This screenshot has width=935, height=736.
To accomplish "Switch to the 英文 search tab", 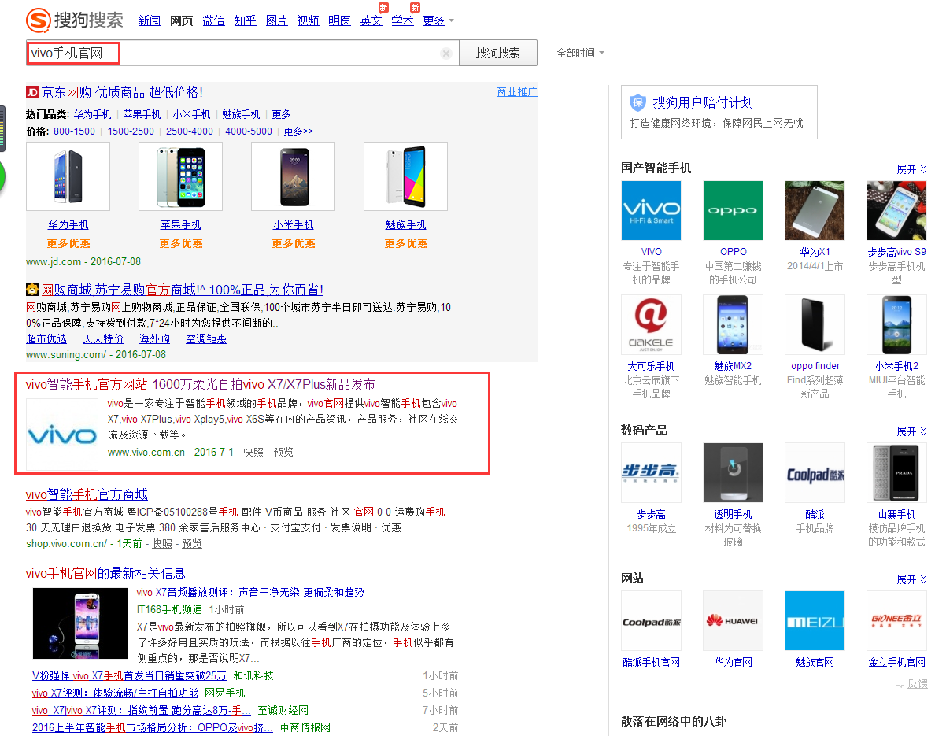I will tap(371, 21).
